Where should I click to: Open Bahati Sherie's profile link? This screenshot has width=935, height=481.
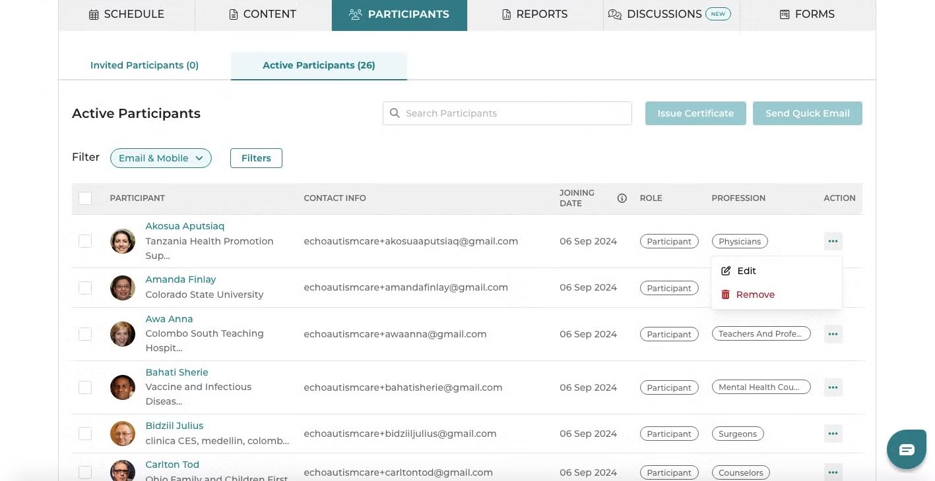pyautogui.click(x=177, y=372)
